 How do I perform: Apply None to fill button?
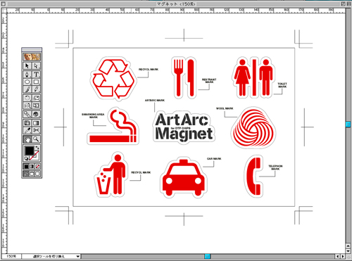tap(37, 167)
